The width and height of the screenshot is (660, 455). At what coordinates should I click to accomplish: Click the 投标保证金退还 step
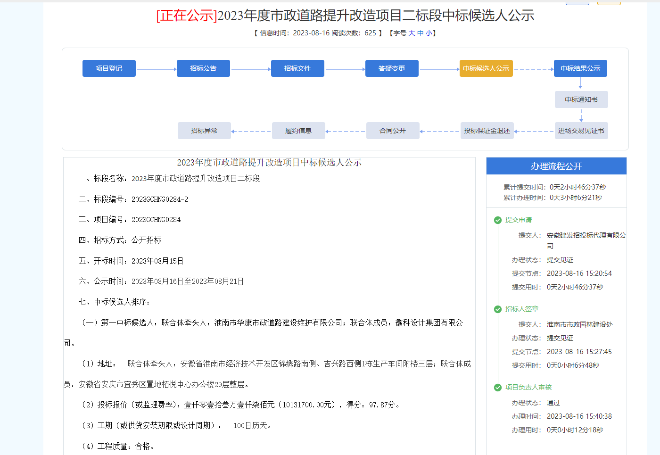click(x=487, y=131)
